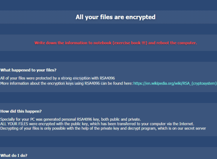Click the sentence beginning 'ALL YOUR FILES were encrypted'

pos(97,124)
